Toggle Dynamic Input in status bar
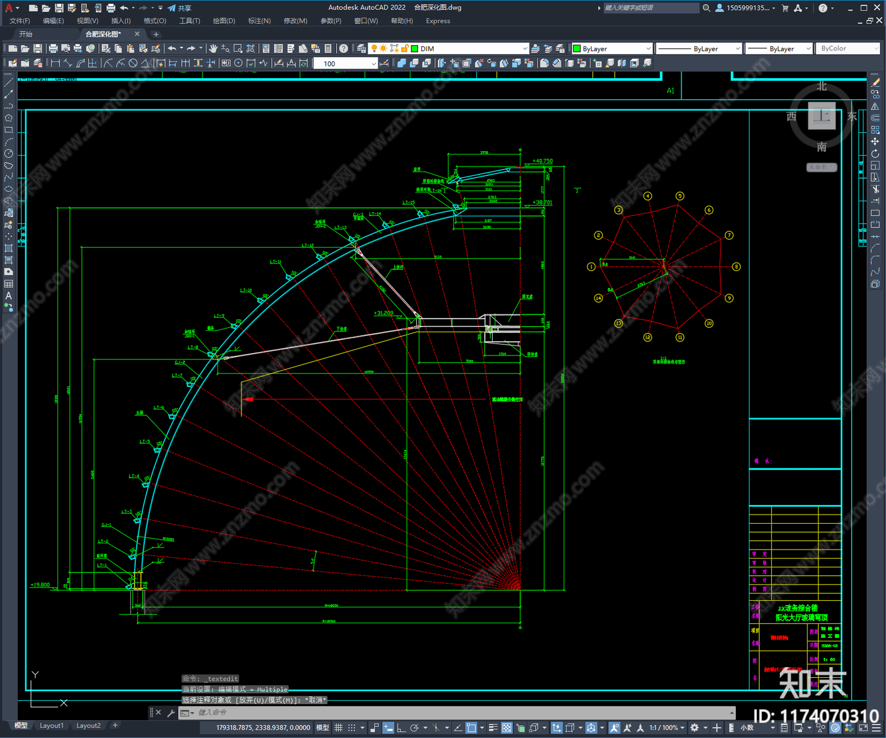The height and width of the screenshot is (738, 886). (x=388, y=727)
